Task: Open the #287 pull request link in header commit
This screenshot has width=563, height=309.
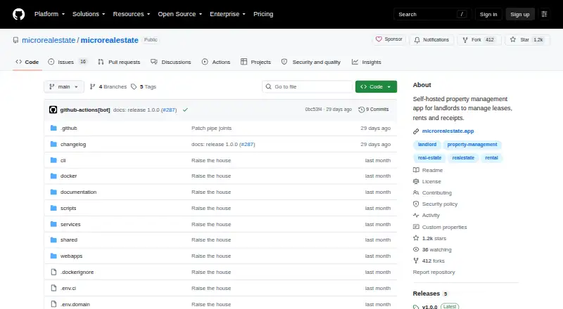Action: point(169,110)
